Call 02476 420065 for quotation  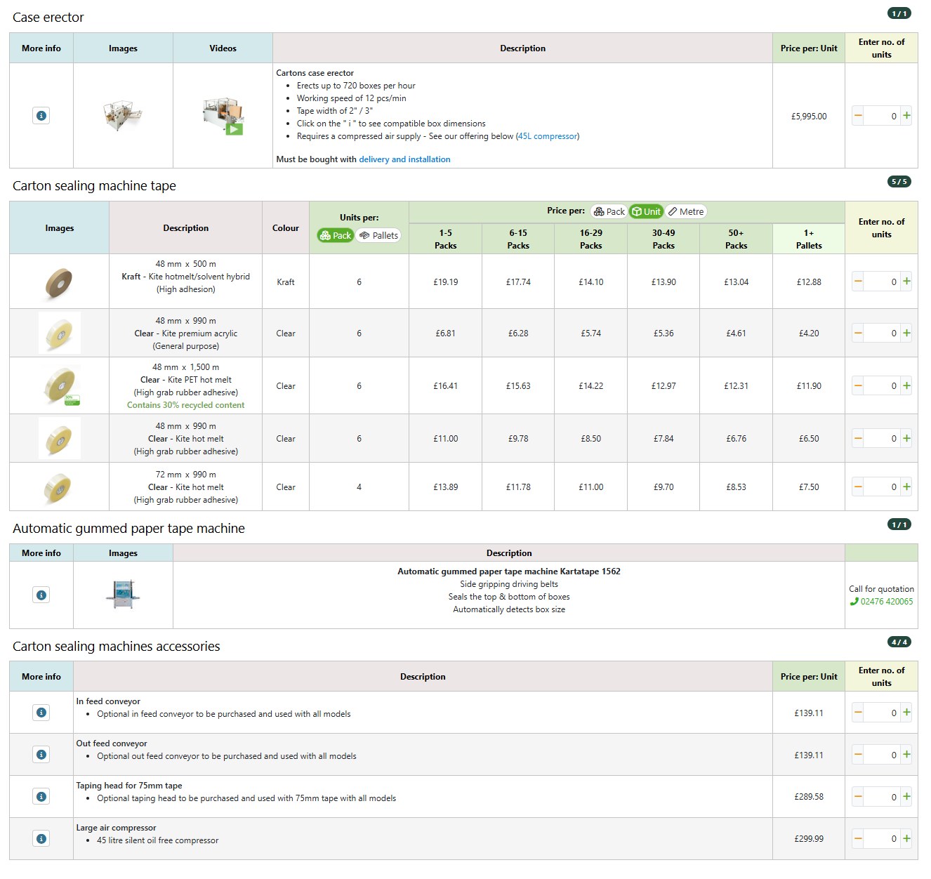tap(882, 602)
